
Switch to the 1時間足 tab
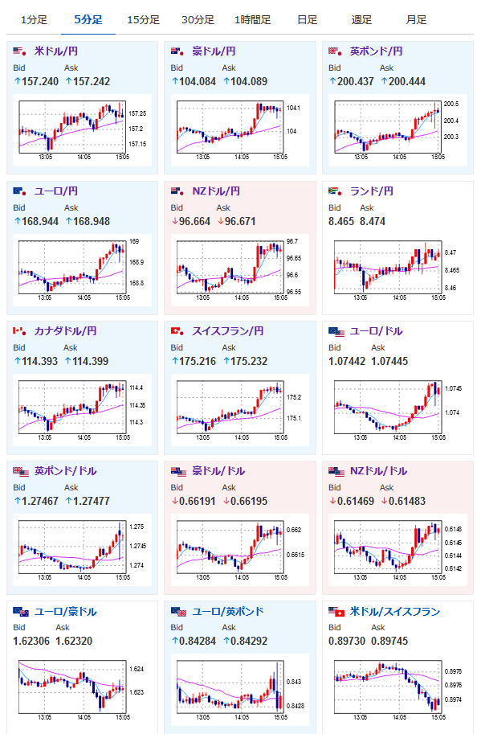(x=252, y=19)
